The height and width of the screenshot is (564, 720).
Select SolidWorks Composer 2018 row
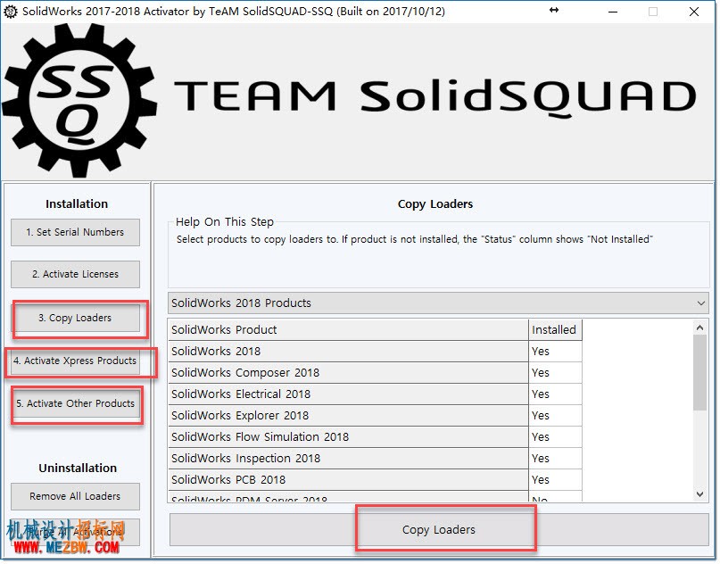coord(375,372)
